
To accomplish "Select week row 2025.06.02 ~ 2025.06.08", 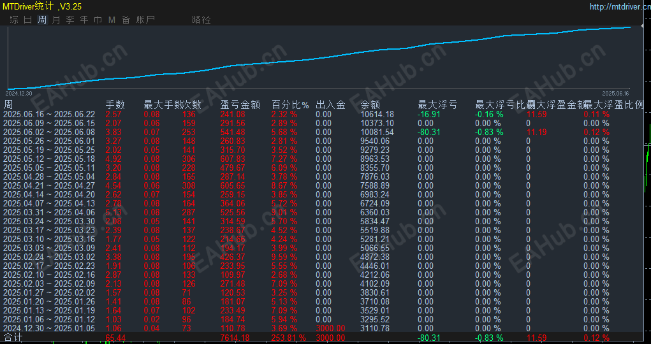I will point(49,132).
